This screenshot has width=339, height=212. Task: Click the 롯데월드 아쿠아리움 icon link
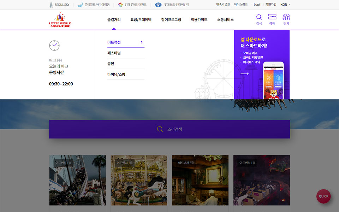pos(80,5)
